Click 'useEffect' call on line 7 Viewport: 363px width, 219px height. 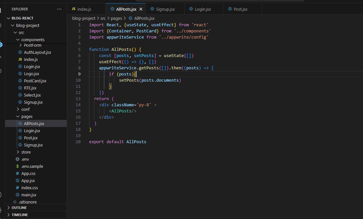(110, 62)
